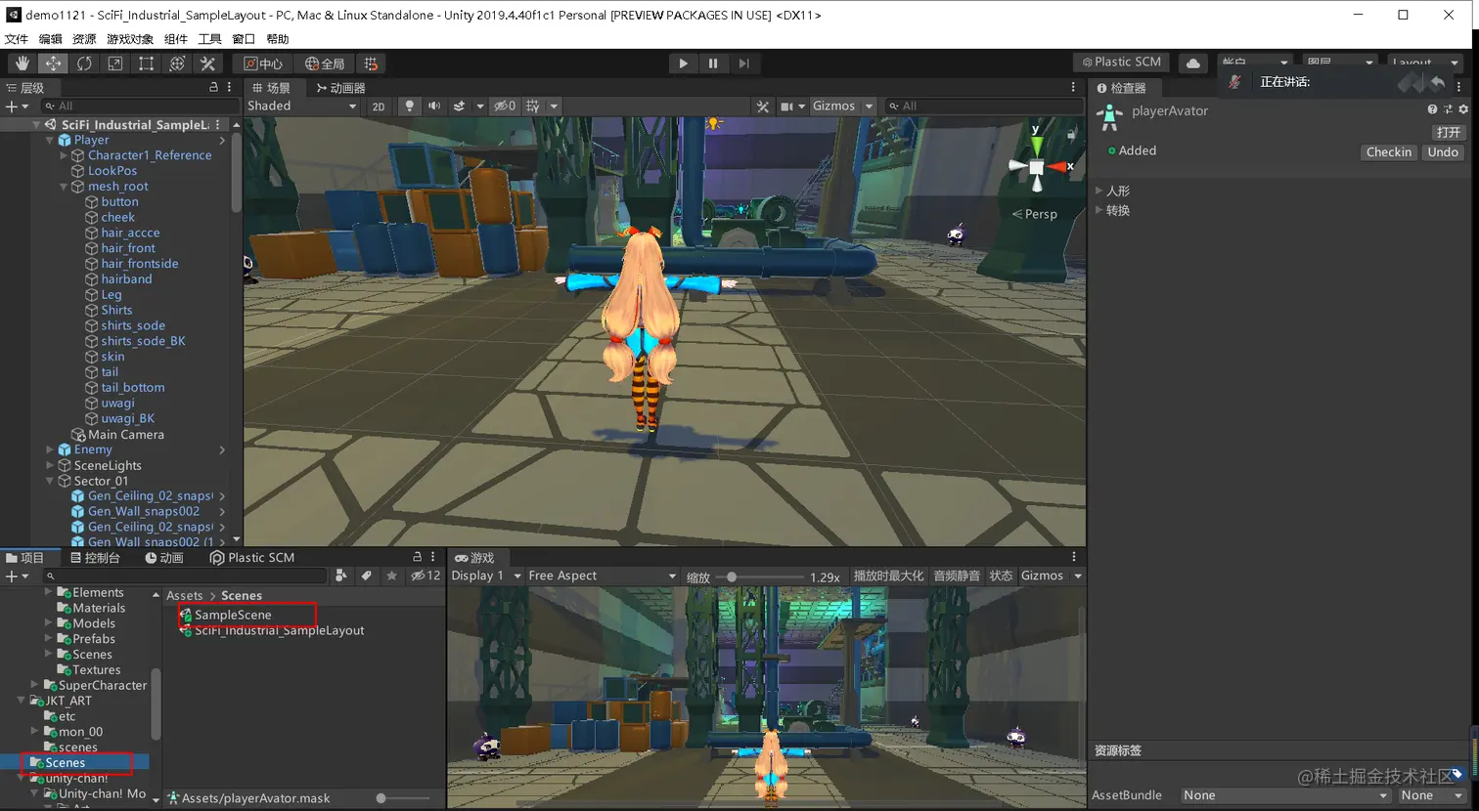Select the Rotate tool
Viewport: 1479px width, 811px height.
[84, 64]
